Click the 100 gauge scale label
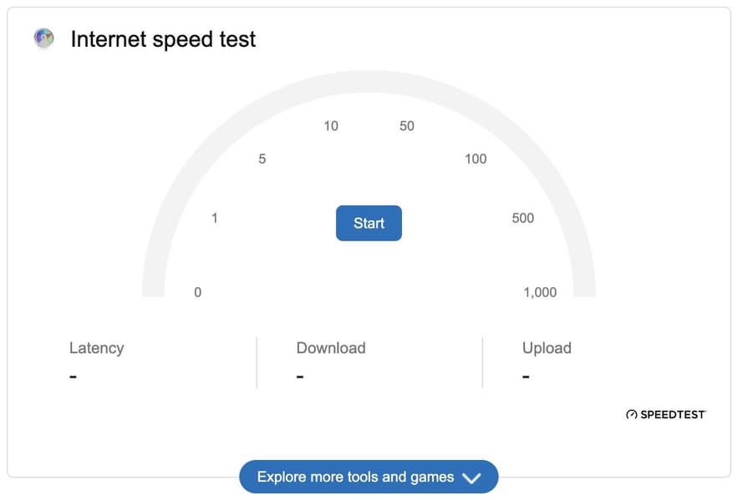The height and width of the screenshot is (500, 738). (x=476, y=159)
